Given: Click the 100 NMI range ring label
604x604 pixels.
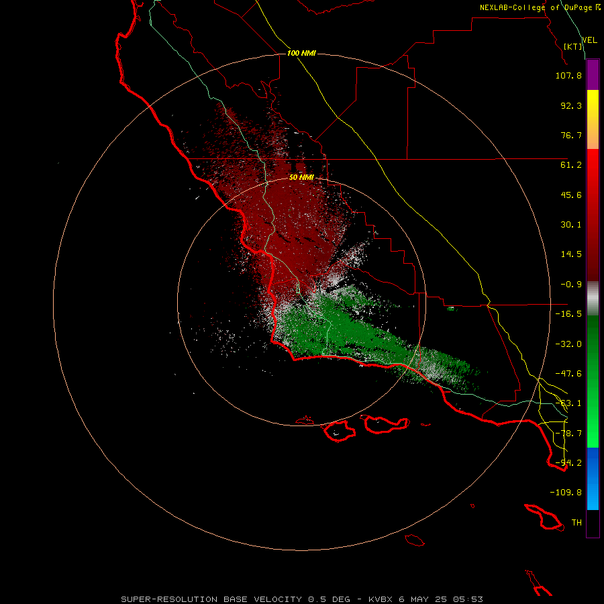Looking at the screenshot, I should (301, 53).
